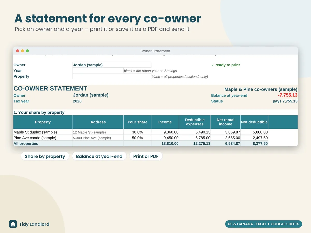The image size is (311, 233).
Task: Click the Tax year label
Action: 21,101
